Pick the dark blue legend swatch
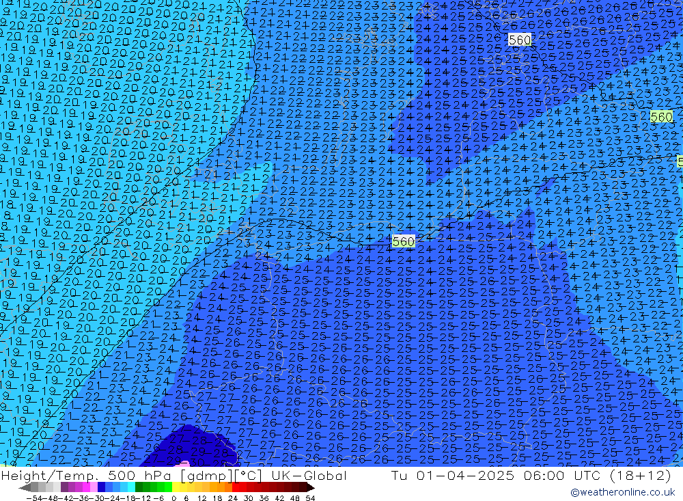 (x=101, y=487)
